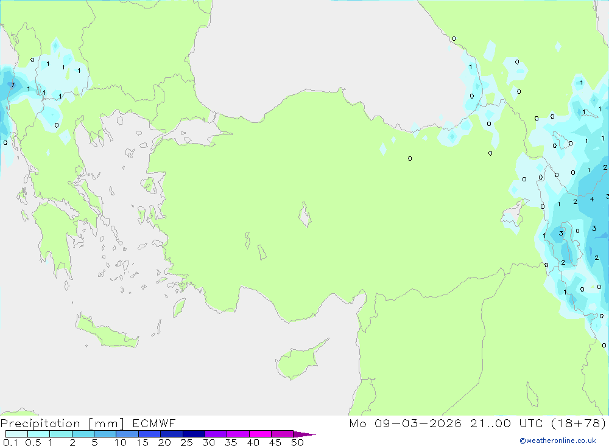Click the legend label '0.1'
Image resolution: width=609 pixels, height=446 pixels.
coord(10,442)
